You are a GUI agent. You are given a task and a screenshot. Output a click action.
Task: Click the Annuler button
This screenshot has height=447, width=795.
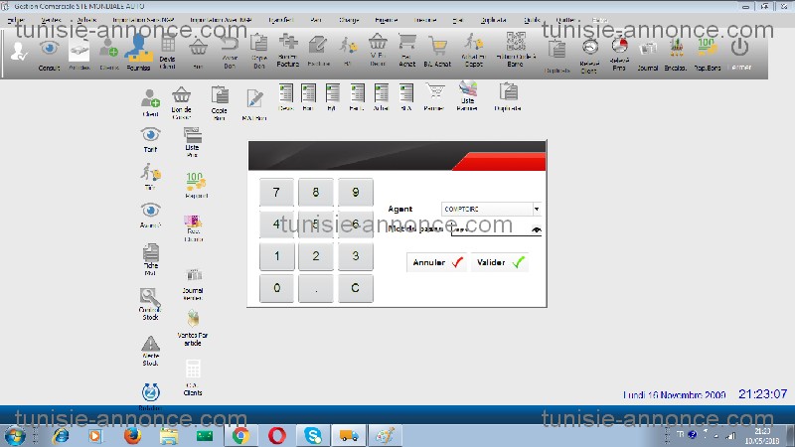(437, 263)
